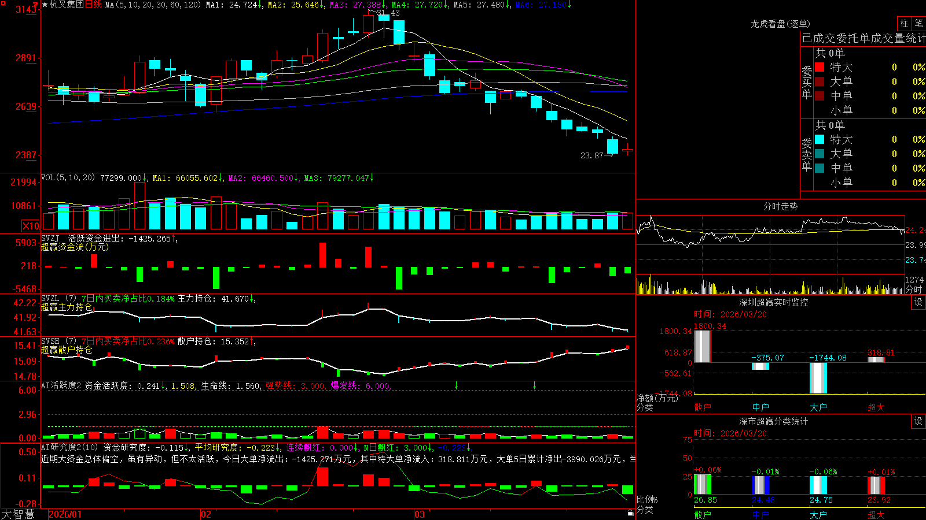Select 超大 category in 深圳超赢实时监控

876,407
